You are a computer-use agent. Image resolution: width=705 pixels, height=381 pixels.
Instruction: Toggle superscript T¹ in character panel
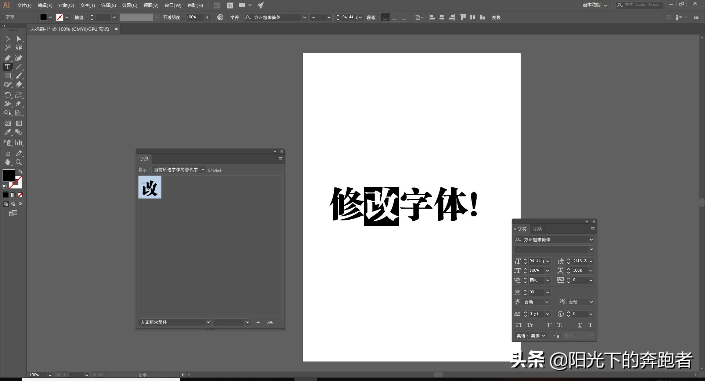[549, 325]
